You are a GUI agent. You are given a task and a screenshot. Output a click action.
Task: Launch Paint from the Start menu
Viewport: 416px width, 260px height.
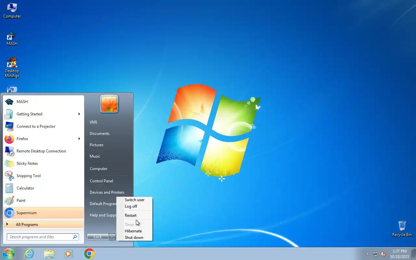(44, 201)
